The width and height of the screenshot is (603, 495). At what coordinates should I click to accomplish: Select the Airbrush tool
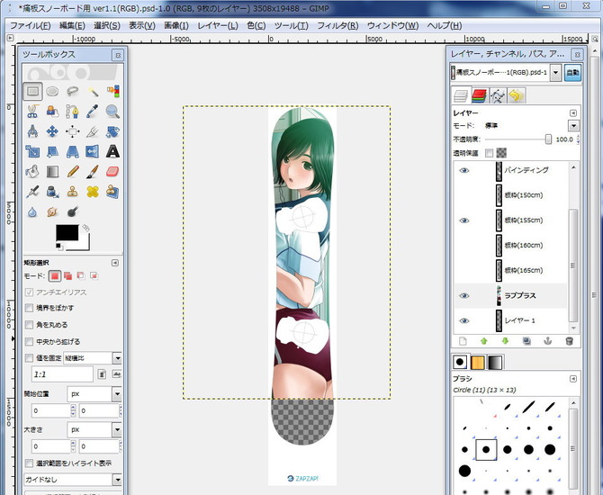click(32, 192)
